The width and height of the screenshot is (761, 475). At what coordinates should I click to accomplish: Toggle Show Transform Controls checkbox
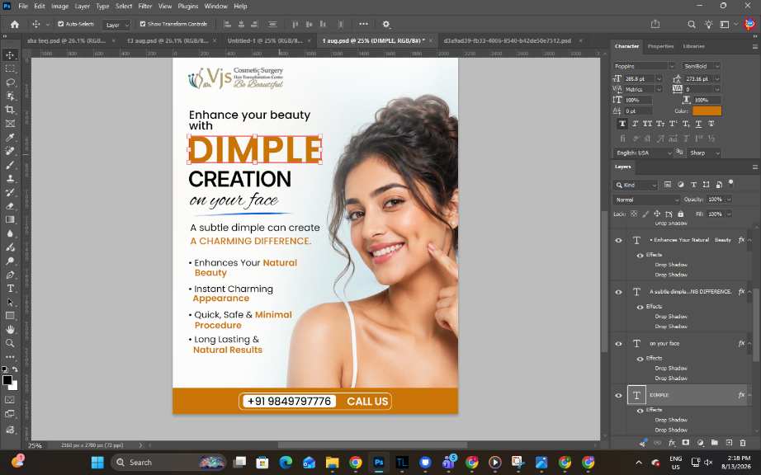(143, 24)
